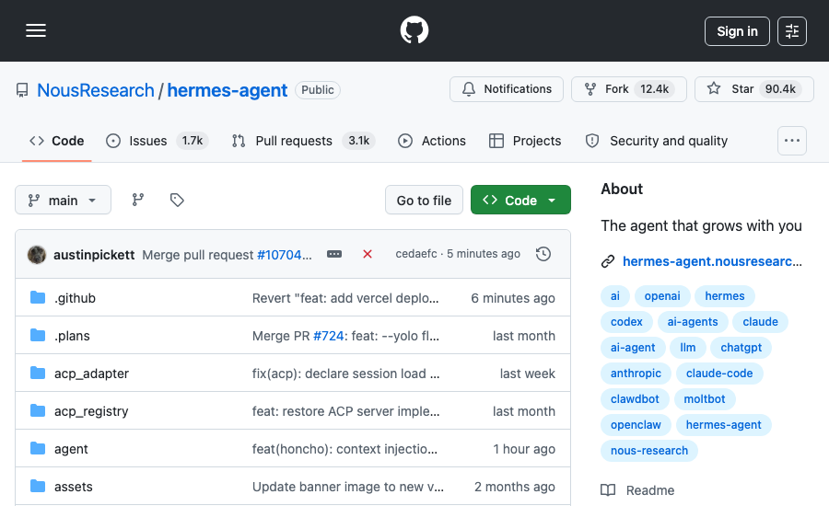The image size is (829, 506).
Task: Select the nous-research topic tag
Action: pyautogui.click(x=649, y=451)
